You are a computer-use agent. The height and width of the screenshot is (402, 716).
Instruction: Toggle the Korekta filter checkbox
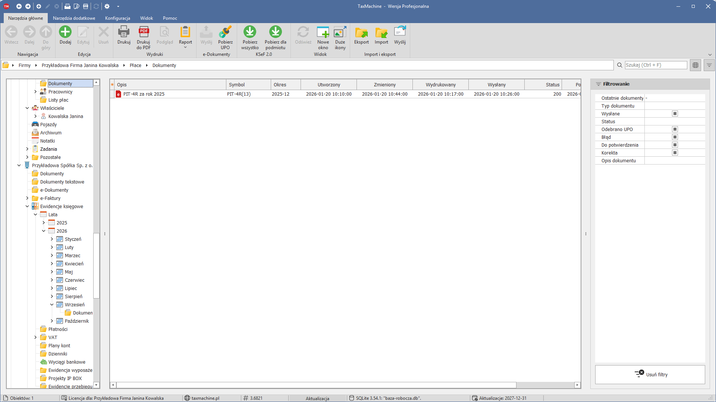coord(675,153)
